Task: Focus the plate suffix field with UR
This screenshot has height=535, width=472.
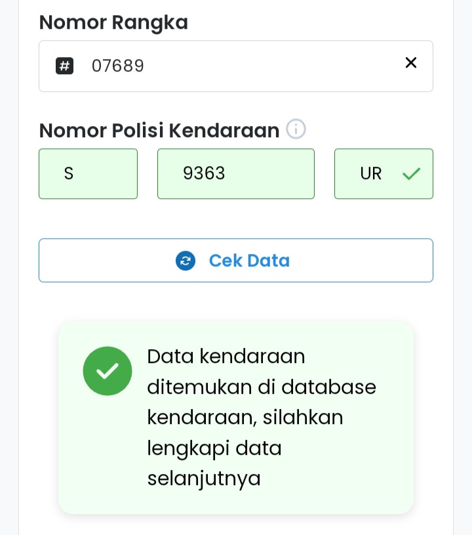Action: pos(371,174)
